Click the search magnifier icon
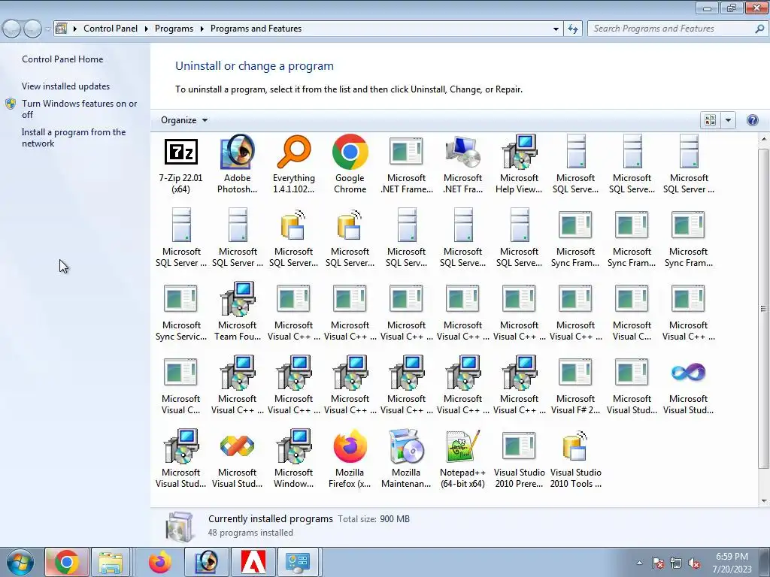770x577 pixels. pyautogui.click(x=759, y=29)
